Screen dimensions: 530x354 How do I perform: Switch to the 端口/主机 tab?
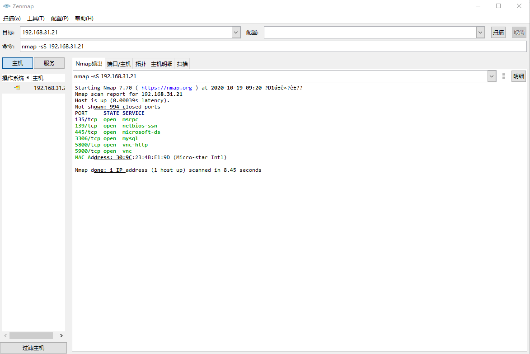pos(119,64)
